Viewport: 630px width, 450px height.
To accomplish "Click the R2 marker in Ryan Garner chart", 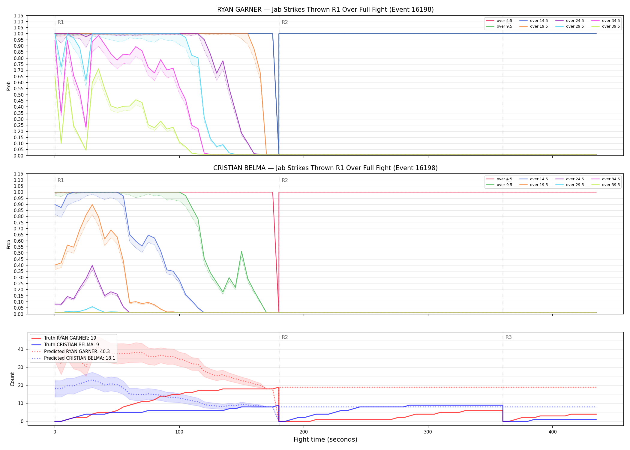I will (285, 22).
